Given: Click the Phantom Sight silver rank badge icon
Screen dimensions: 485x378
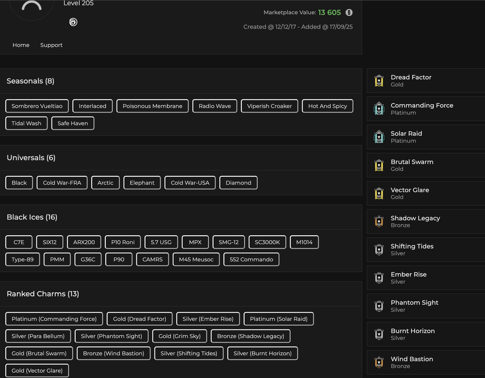Looking at the screenshot, I should coord(379,306).
